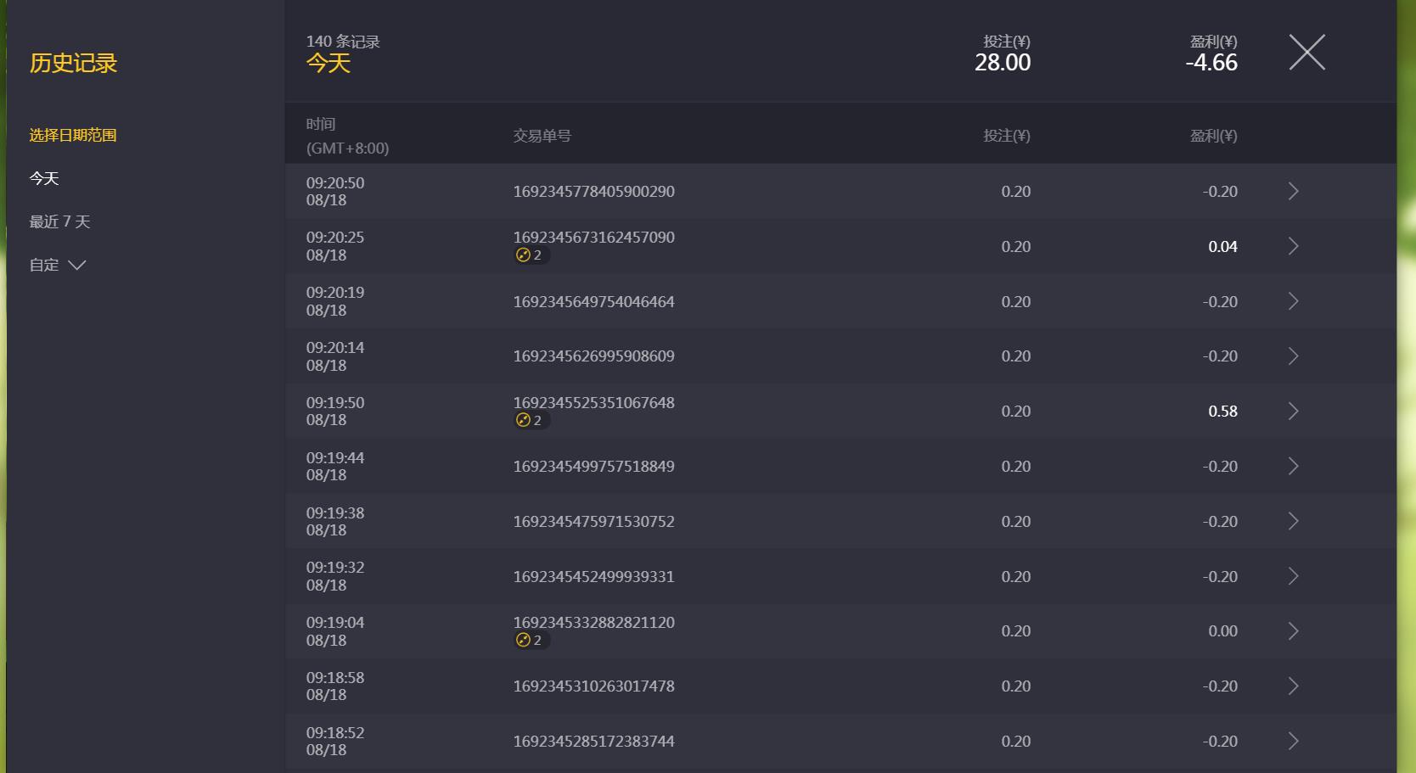The width and height of the screenshot is (1416, 773).
Task: Expand the 09:20:14 record chevron
Action: tap(1293, 356)
